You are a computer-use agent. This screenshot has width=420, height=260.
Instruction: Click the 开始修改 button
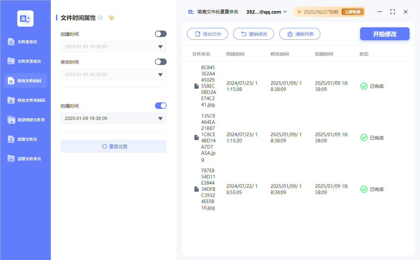pyautogui.click(x=385, y=34)
